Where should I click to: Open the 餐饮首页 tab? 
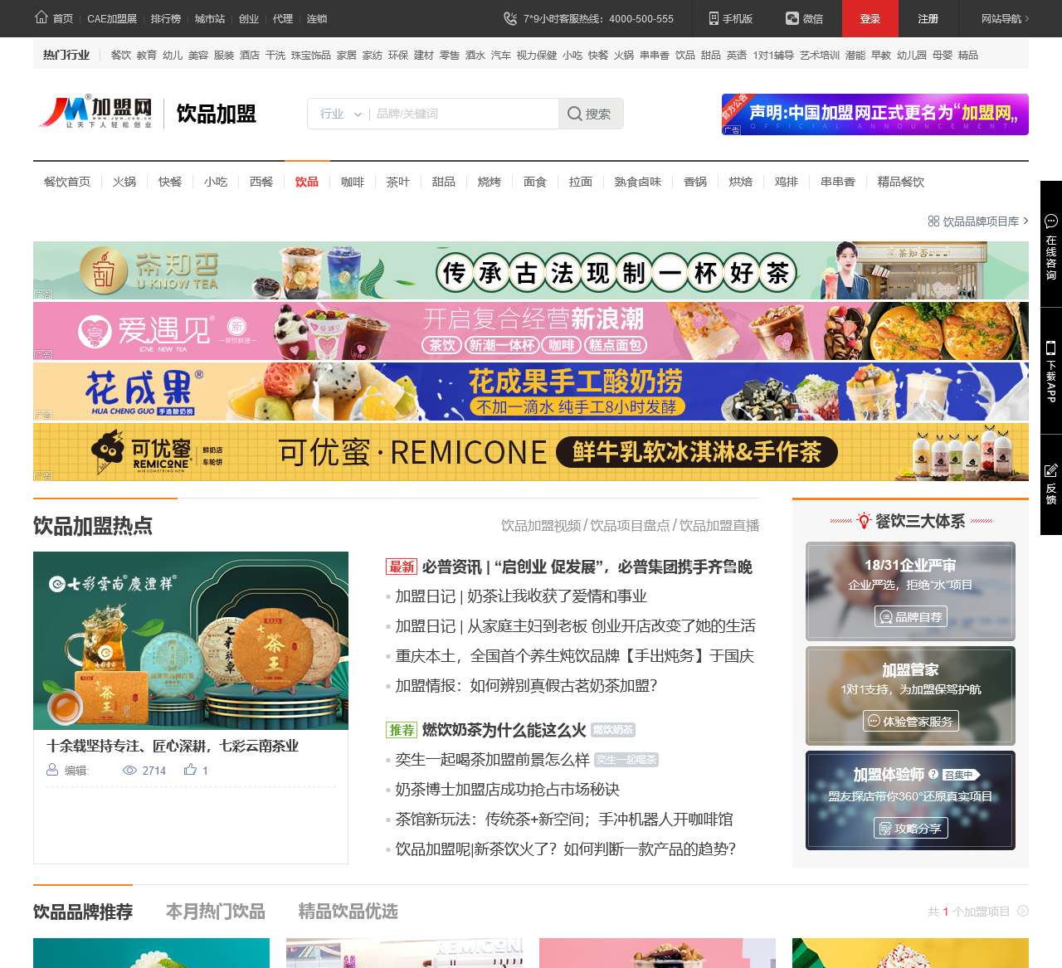point(67,182)
